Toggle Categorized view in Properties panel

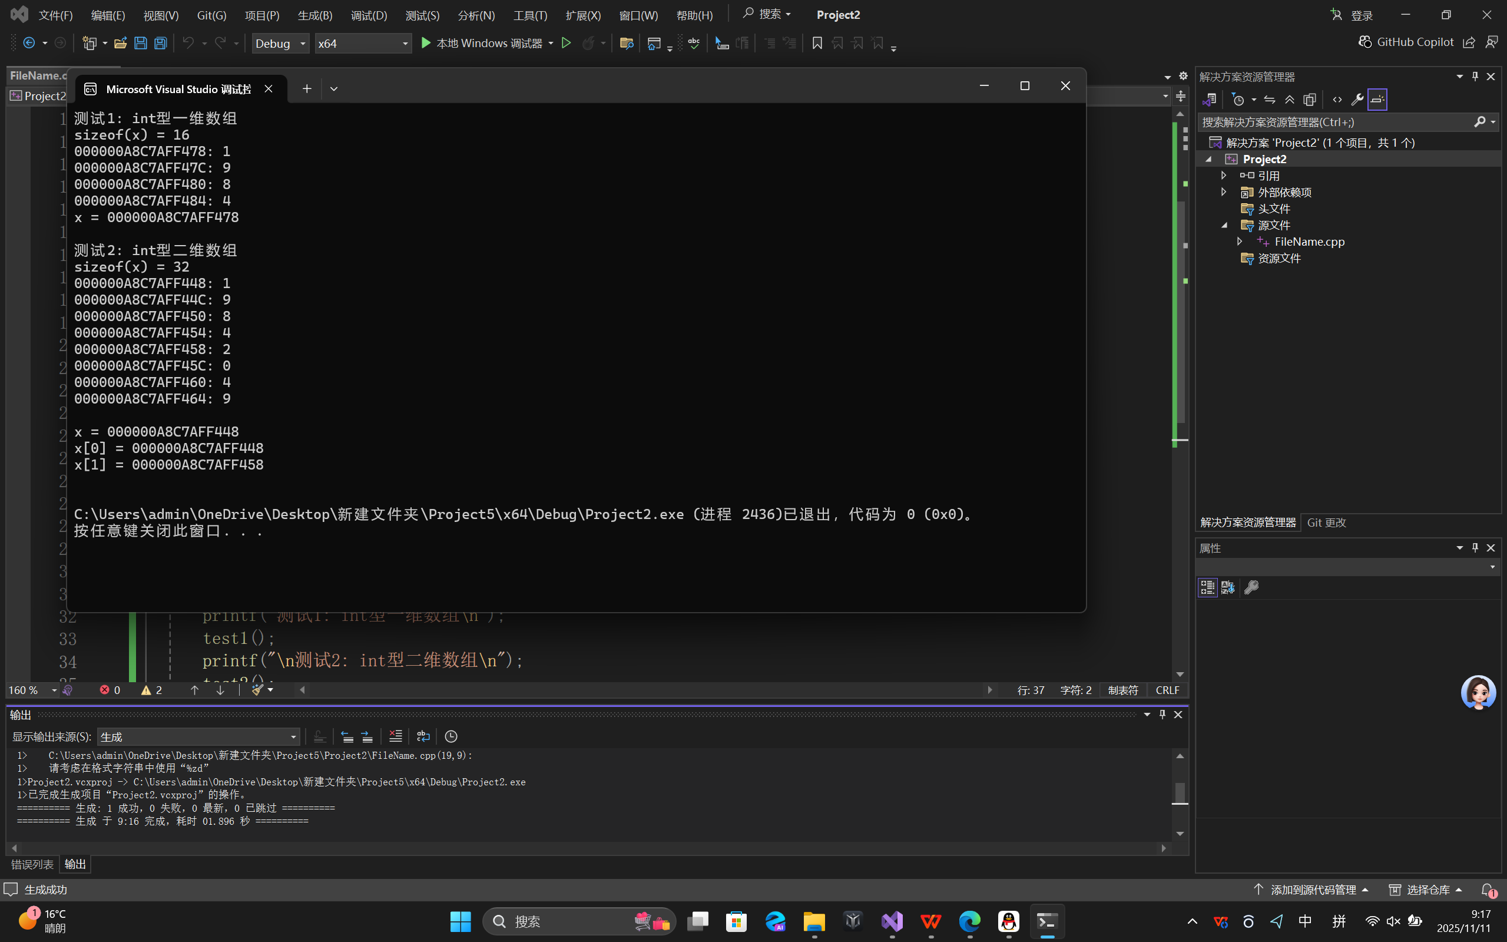tap(1207, 587)
